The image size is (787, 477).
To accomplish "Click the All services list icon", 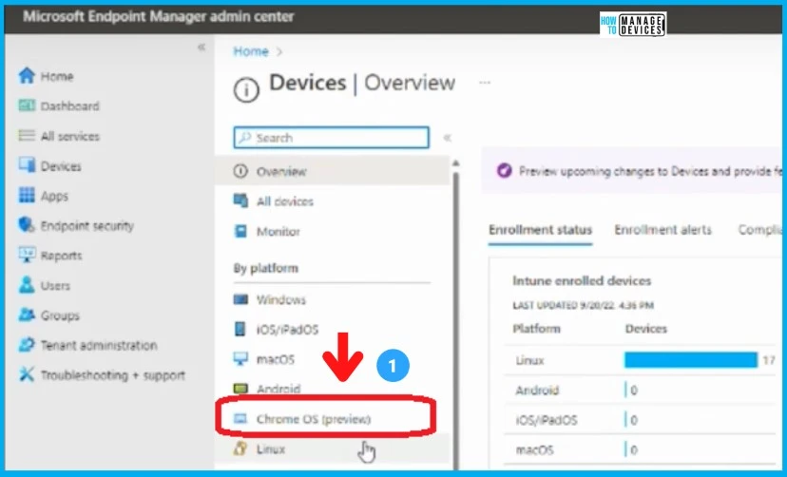I will click(27, 136).
